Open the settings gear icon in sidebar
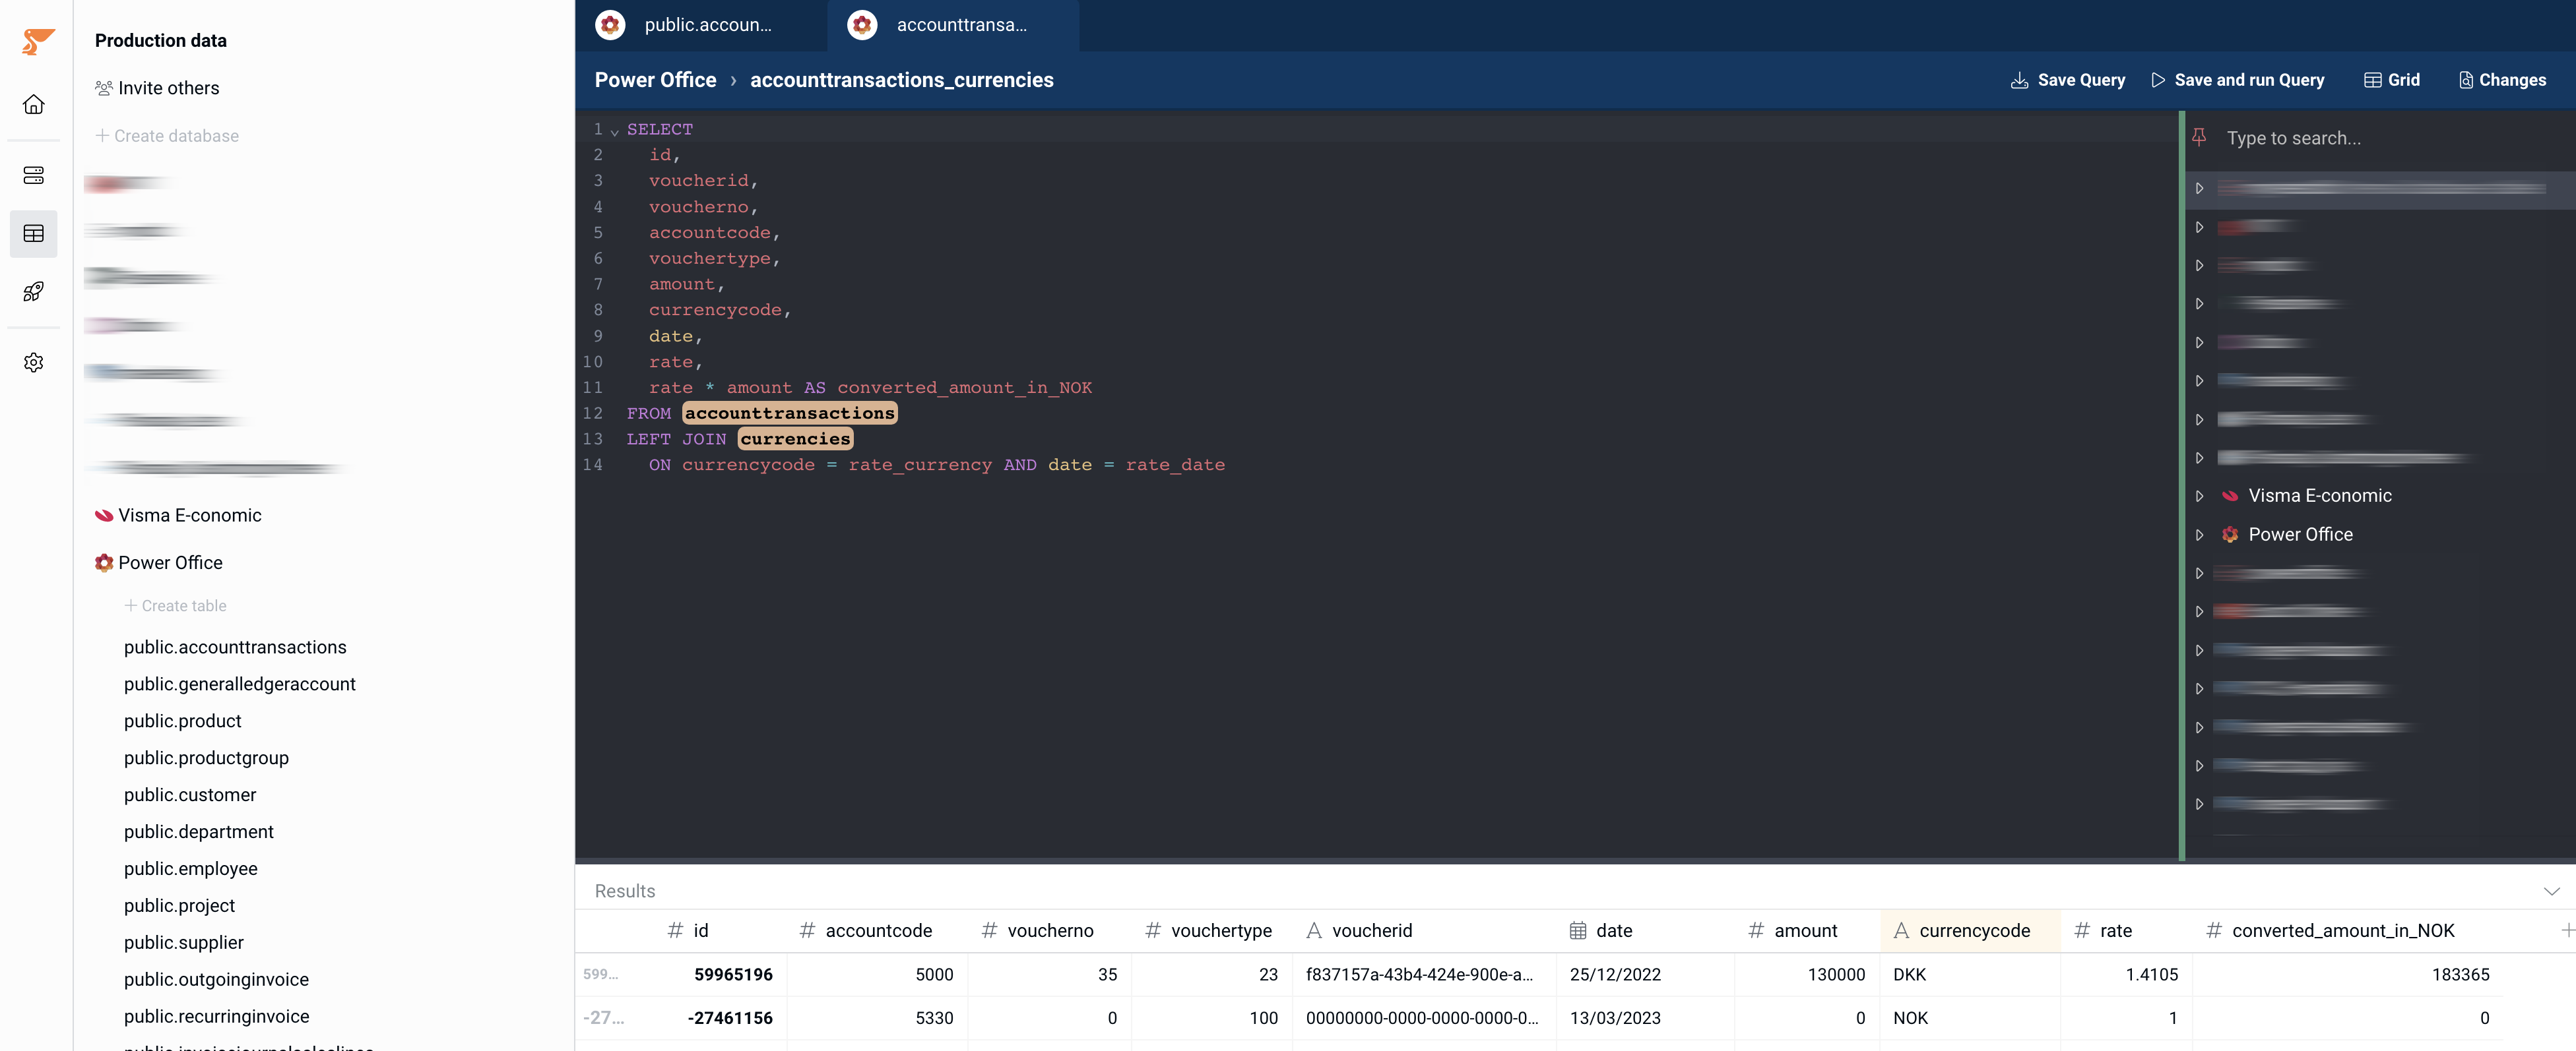Viewport: 2576px width, 1051px height. tap(34, 363)
